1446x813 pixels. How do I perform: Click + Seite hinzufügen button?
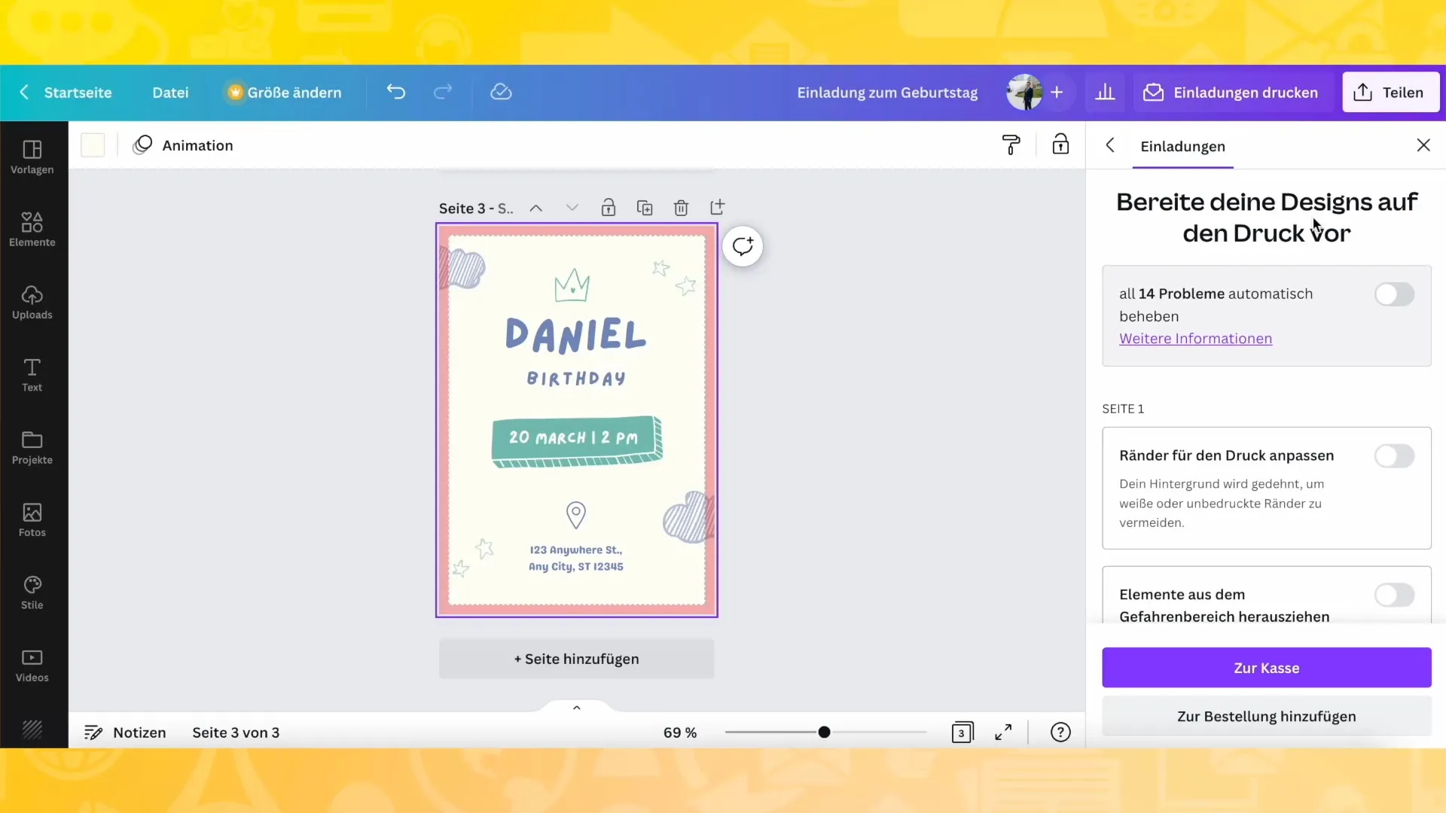tap(576, 659)
